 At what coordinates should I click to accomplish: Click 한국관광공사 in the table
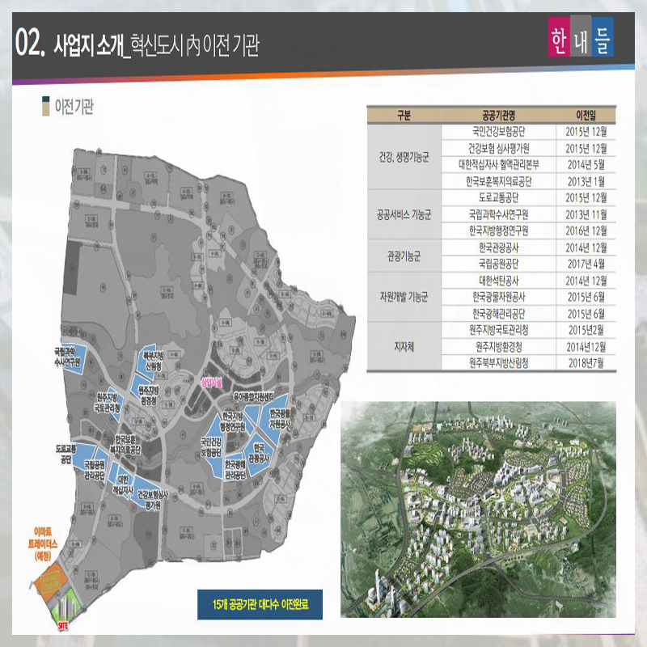click(x=498, y=247)
